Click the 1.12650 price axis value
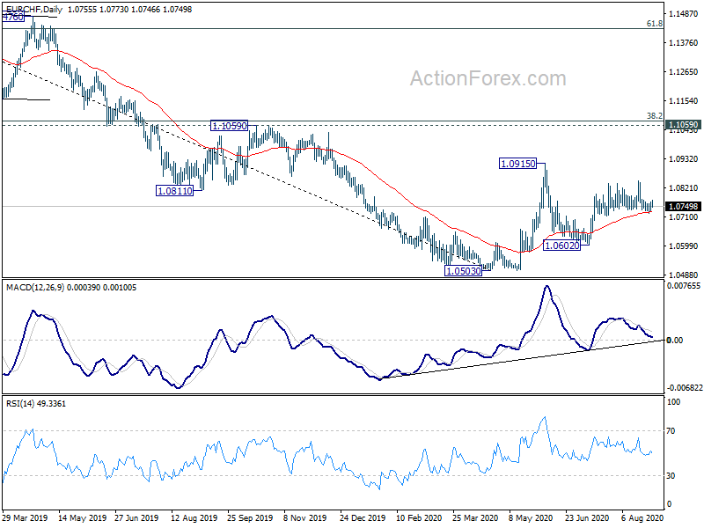This screenshot has height=528, width=704. tap(684, 72)
